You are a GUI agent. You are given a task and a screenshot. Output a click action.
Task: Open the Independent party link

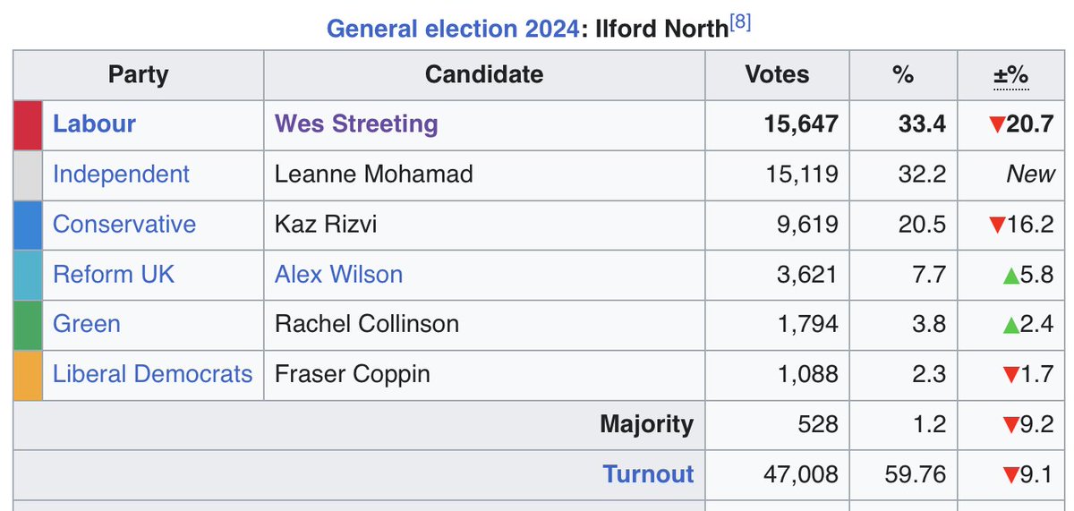(x=121, y=174)
